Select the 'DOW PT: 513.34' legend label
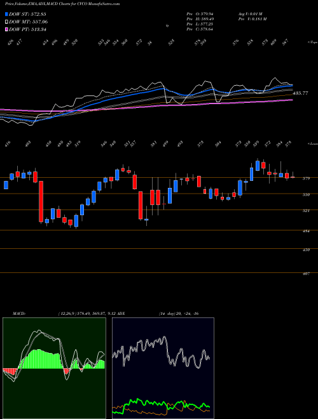 pyautogui.click(x=27, y=29)
